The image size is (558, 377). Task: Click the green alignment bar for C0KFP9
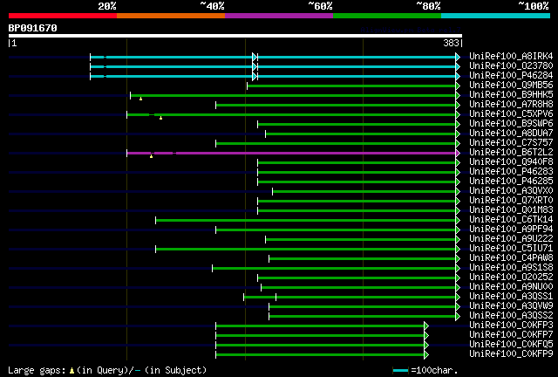[x=320, y=355]
